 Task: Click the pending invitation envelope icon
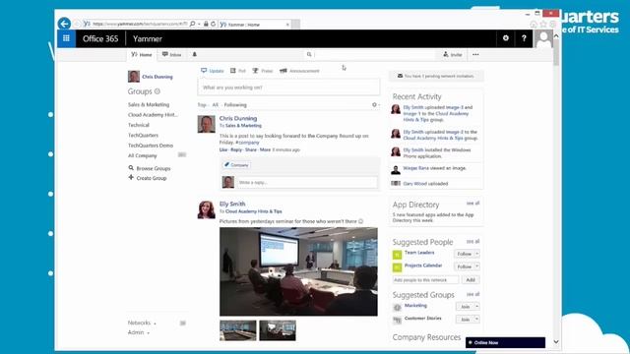[400, 76]
